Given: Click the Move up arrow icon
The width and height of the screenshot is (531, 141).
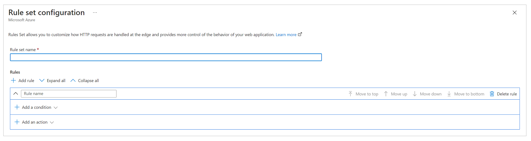Looking at the screenshot, I should 386,94.
